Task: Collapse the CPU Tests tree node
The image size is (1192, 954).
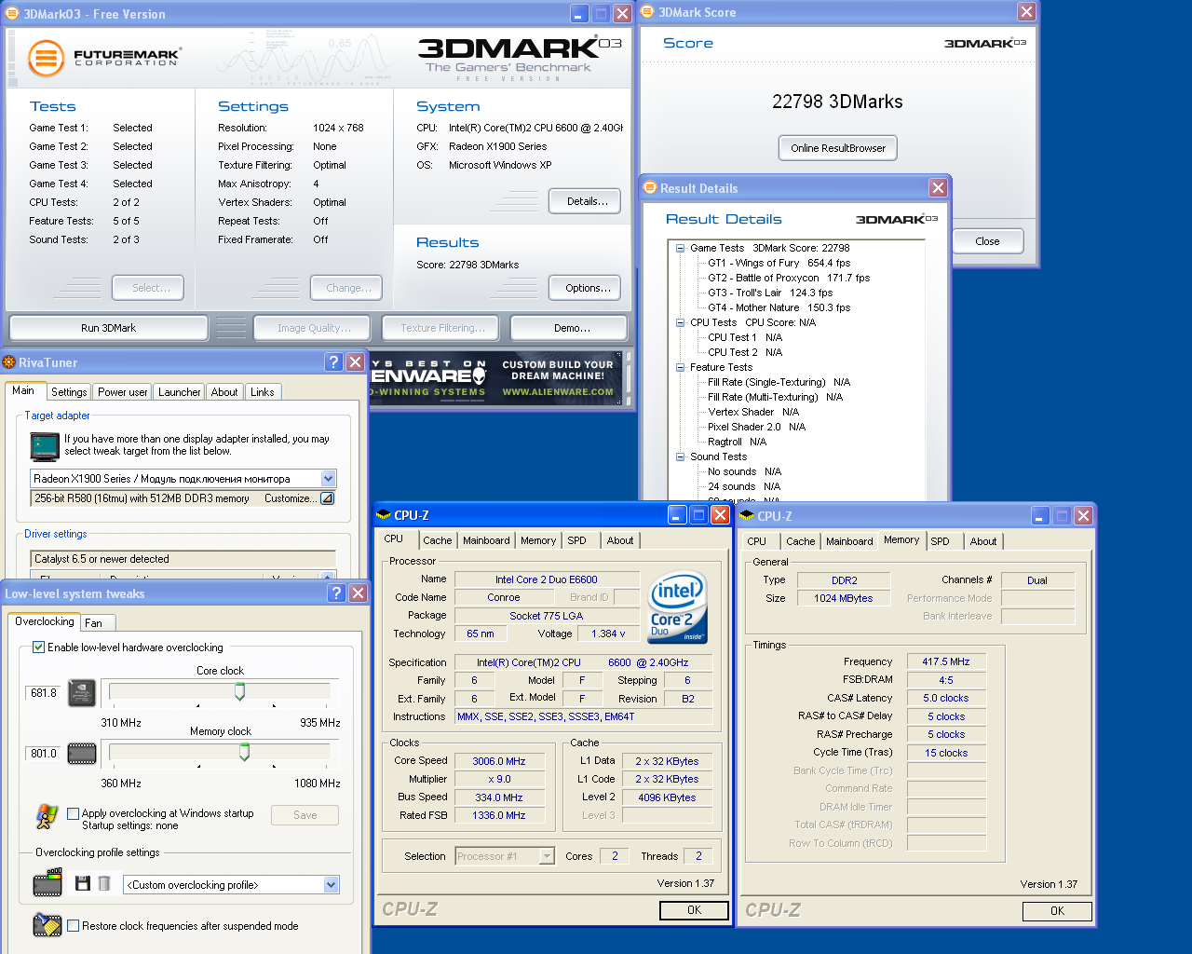Action: (x=681, y=323)
